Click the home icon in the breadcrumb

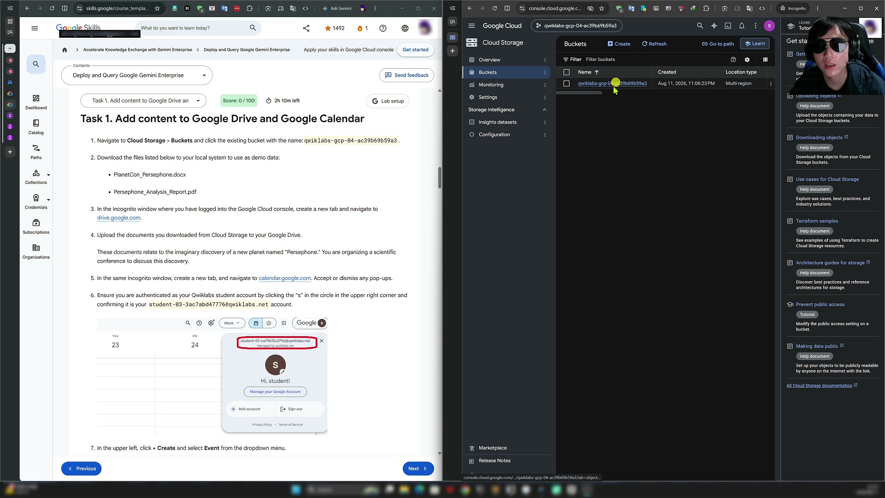click(x=65, y=50)
